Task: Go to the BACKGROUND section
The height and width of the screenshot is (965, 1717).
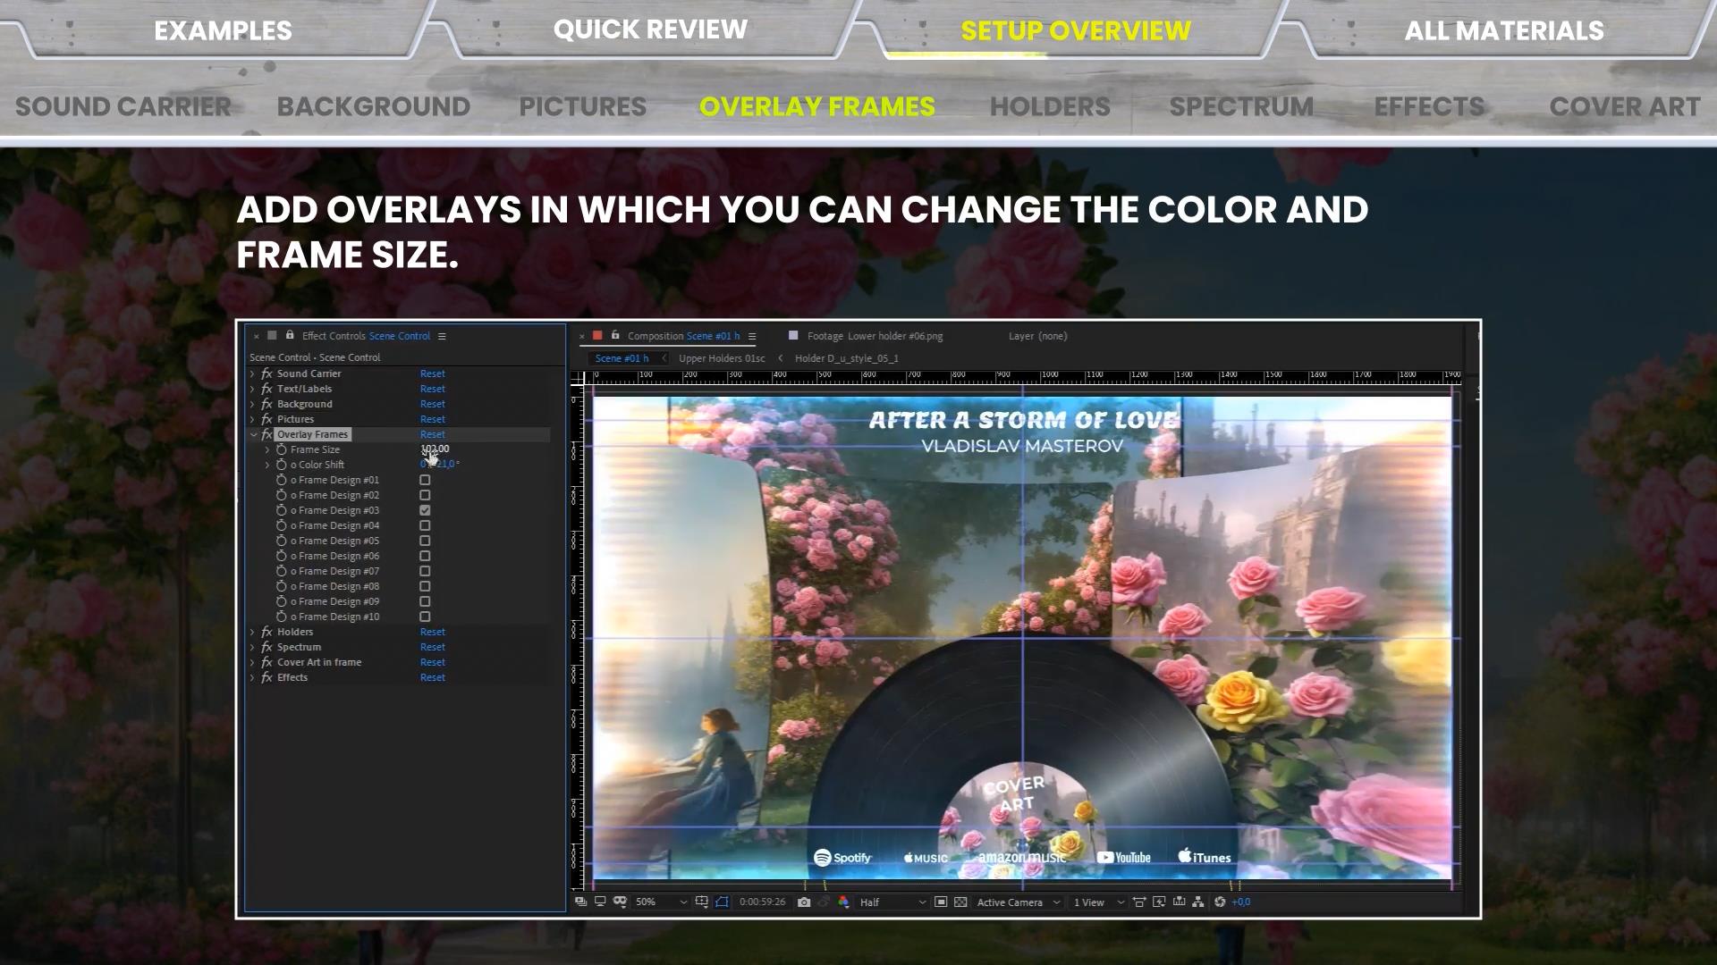Action: 374,106
